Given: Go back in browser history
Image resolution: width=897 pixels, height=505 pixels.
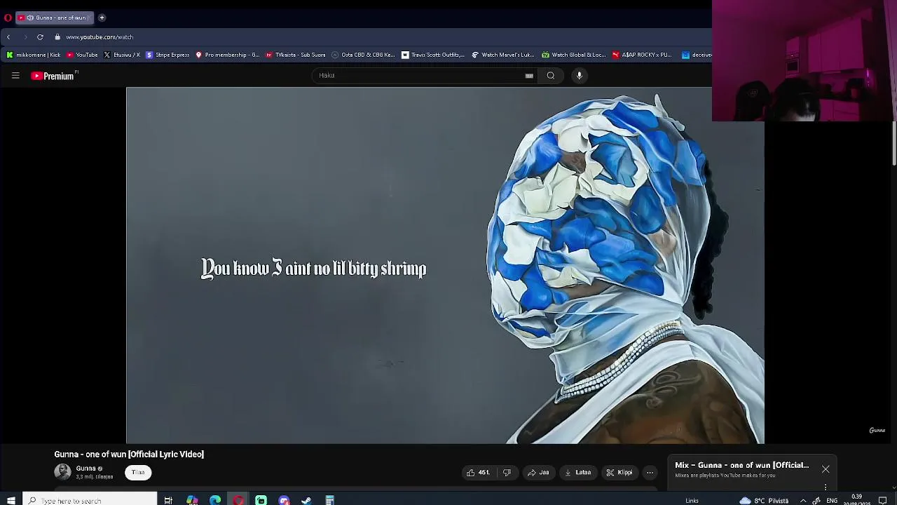Looking at the screenshot, I should click(8, 37).
